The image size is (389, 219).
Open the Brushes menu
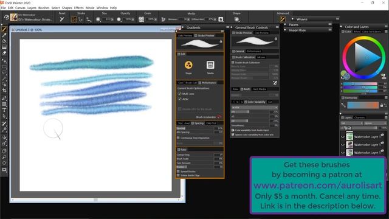pyautogui.click(x=44, y=8)
